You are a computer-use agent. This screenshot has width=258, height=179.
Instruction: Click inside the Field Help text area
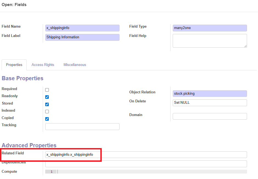pos(210,41)
